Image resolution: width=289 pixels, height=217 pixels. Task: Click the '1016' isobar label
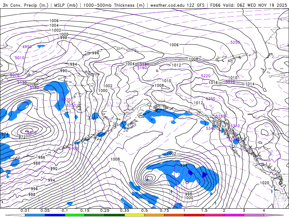(x=213, y=83)
